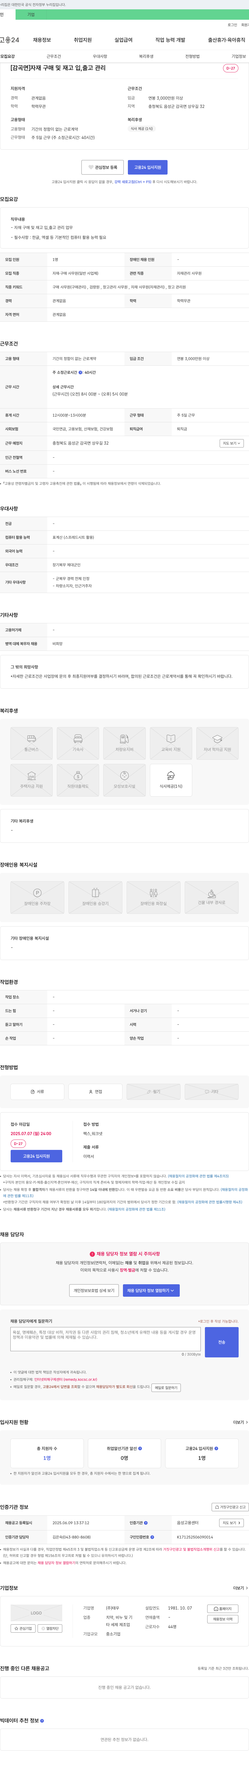
Task: Click 홈페이지 button in 기업정보
Action: [x=223, y=1609]
